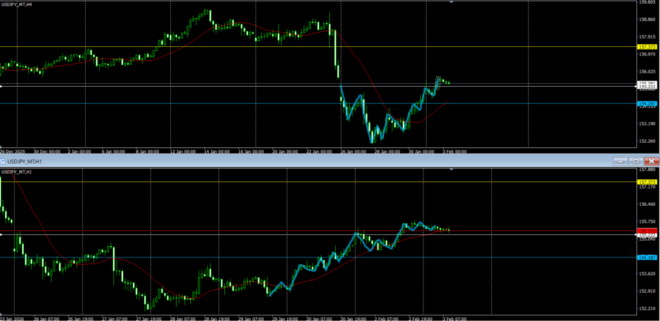Click the blue horizontal line on H1 chart
Screen dimensions: 660x321
coord(193,257)
